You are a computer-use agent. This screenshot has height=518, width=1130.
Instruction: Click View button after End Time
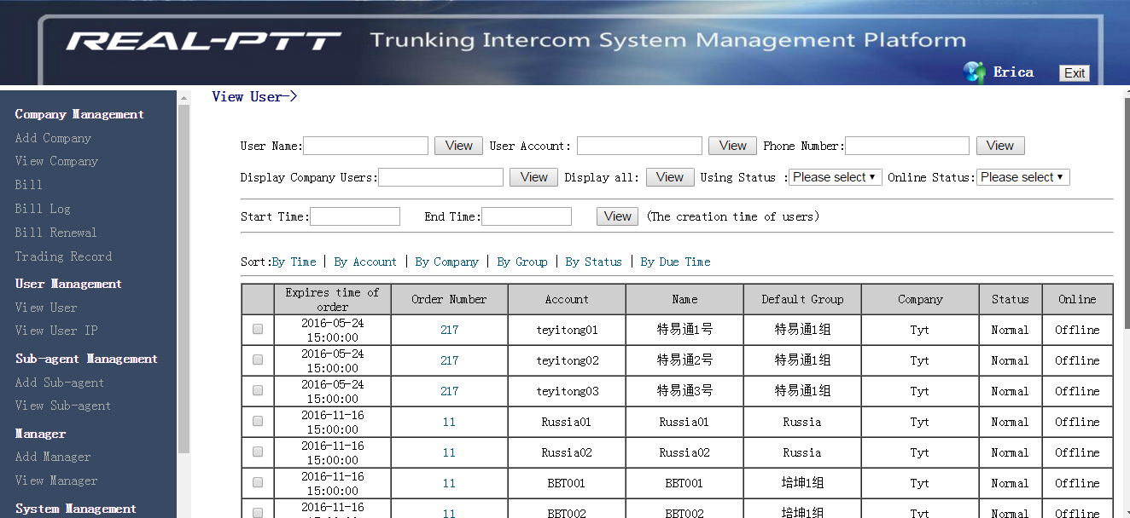click(x=618, y=216)
